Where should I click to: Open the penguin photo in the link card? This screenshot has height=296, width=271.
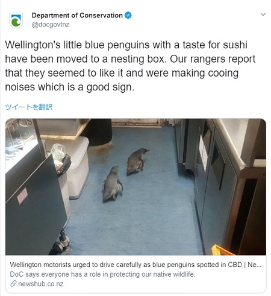pyautogui.click(x=135, y=187)
